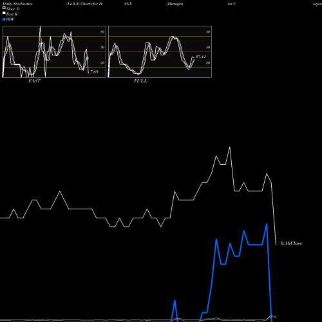Viewport: 322px width, 322px height.
Task: Click the '0.16Close' price label
Action: pos(291,243)
